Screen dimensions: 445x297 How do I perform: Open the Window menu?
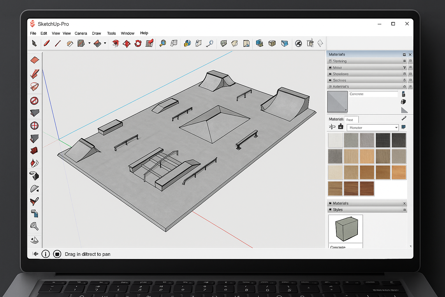(x=127, y=33)
